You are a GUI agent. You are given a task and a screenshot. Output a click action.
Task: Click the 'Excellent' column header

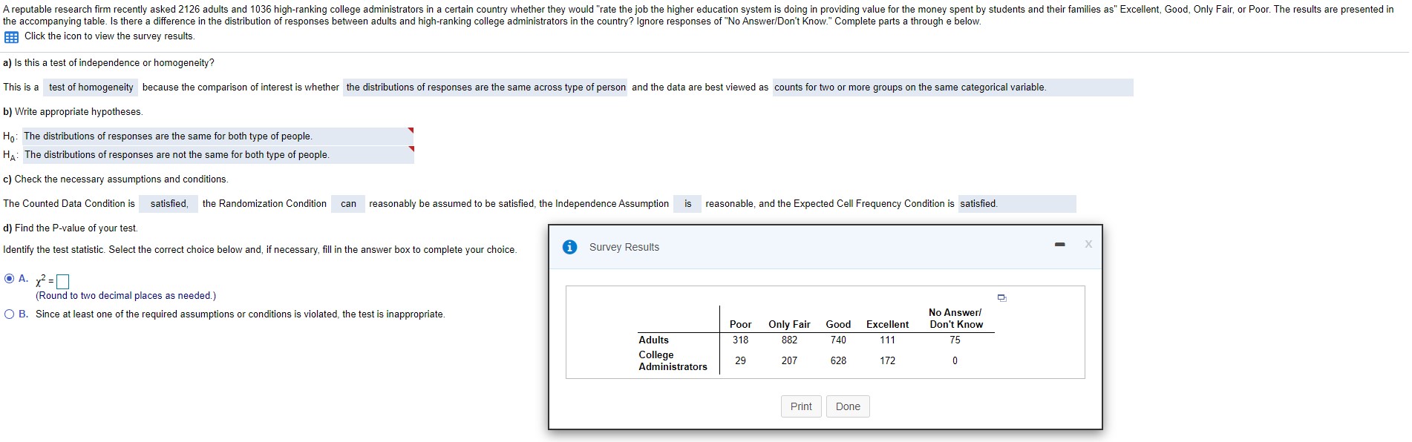click(887, 325)
